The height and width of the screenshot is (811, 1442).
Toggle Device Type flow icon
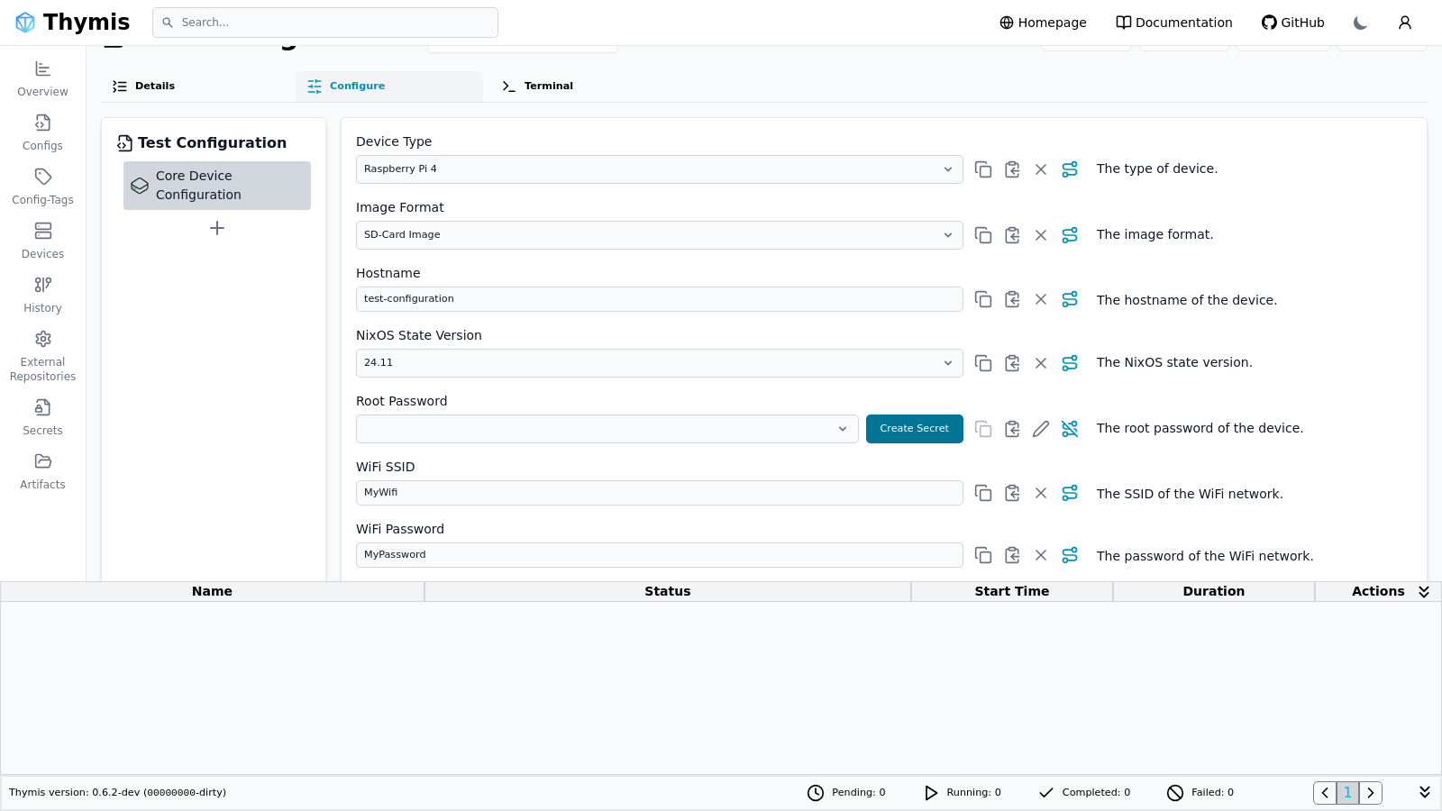point(1070,169)
